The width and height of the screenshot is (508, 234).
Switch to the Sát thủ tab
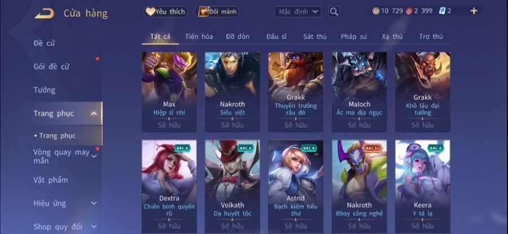(315, 37)
